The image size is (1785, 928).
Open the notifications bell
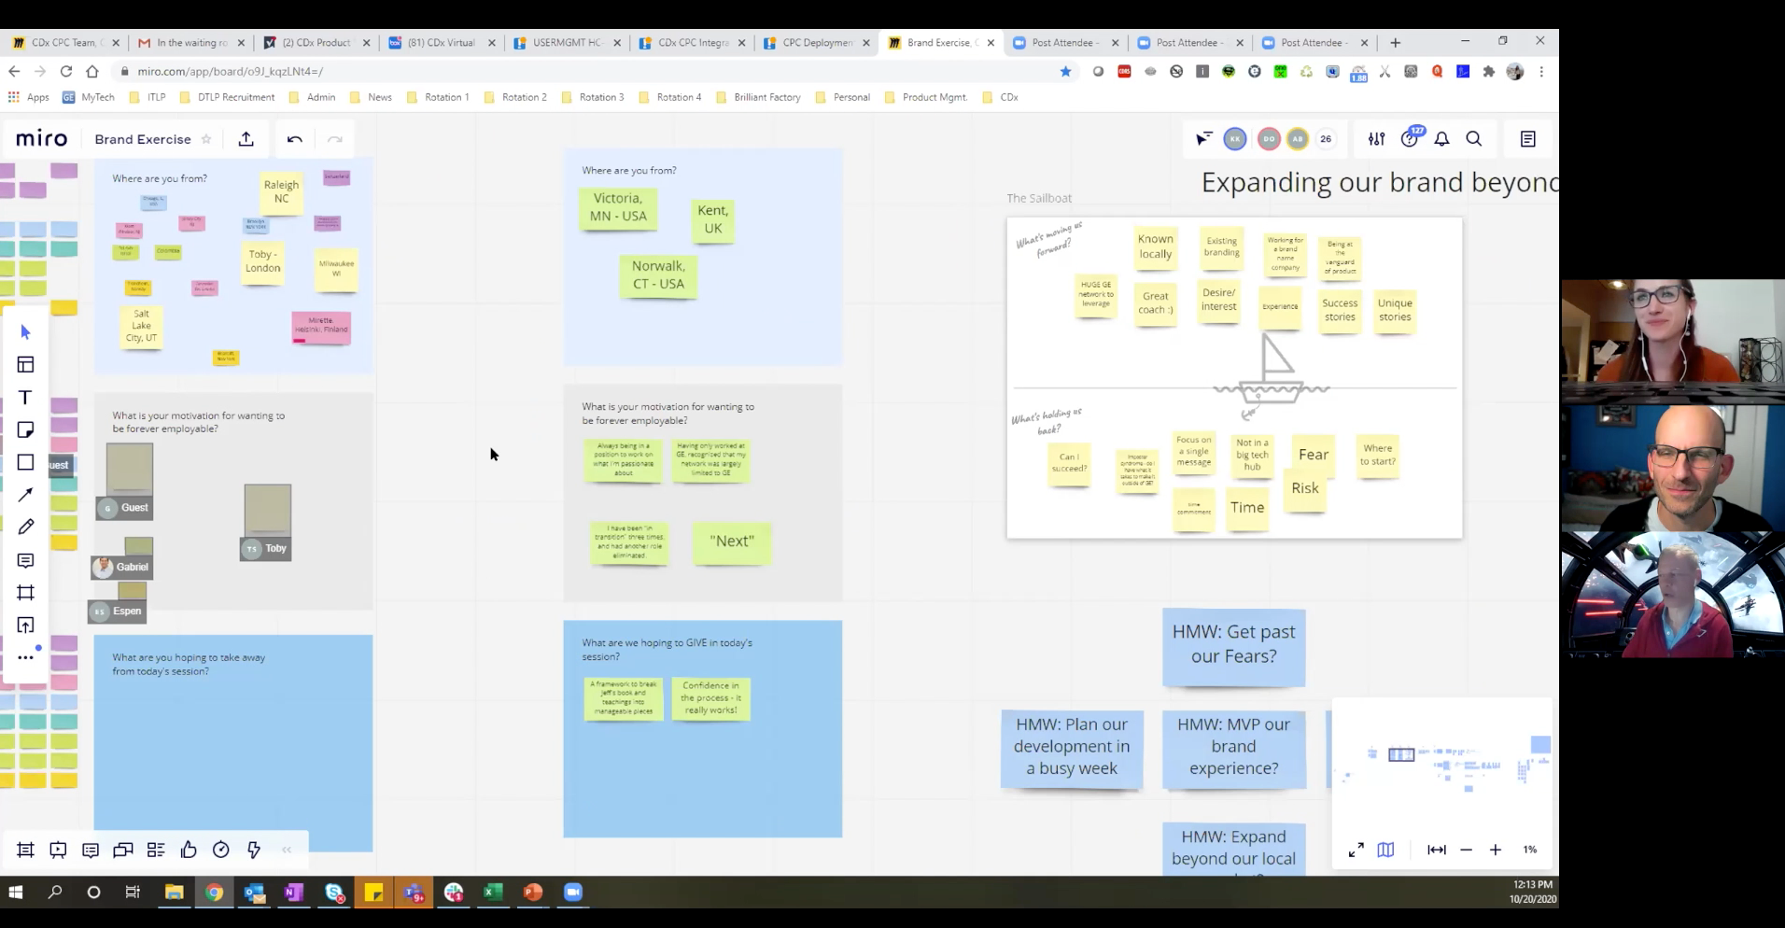[x=1441, y=139]
